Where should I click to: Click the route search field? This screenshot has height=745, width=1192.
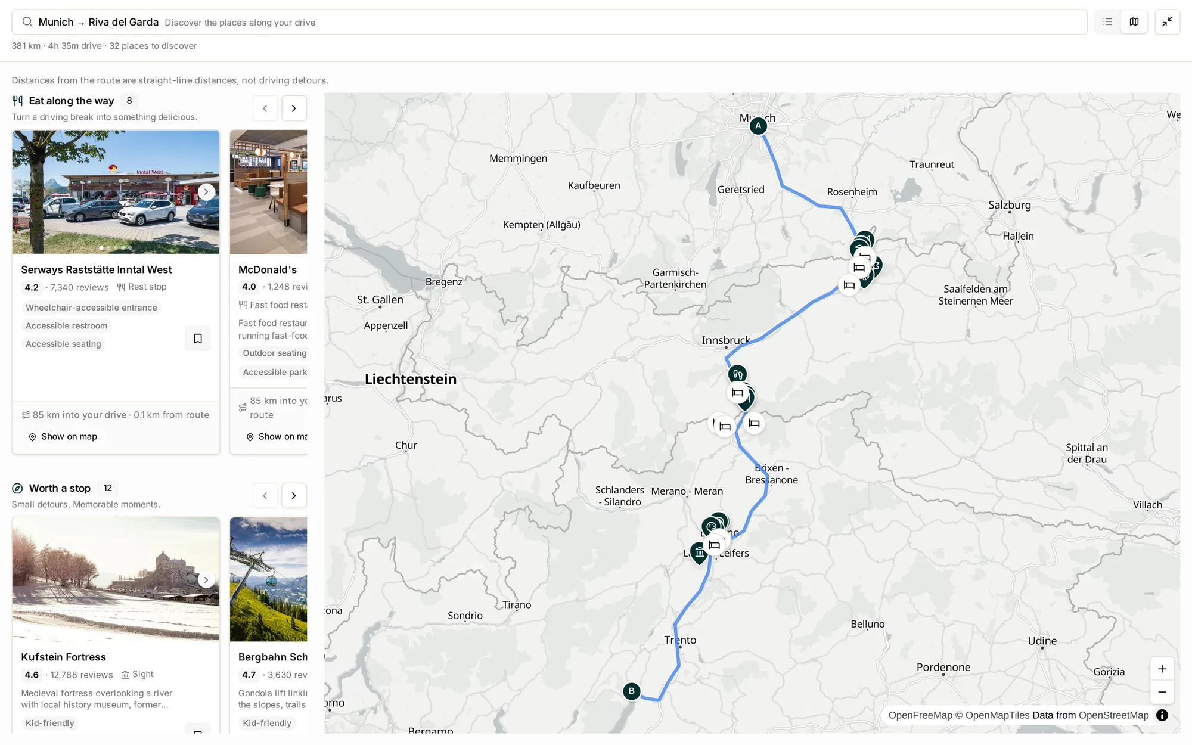[x=550, y=22]
